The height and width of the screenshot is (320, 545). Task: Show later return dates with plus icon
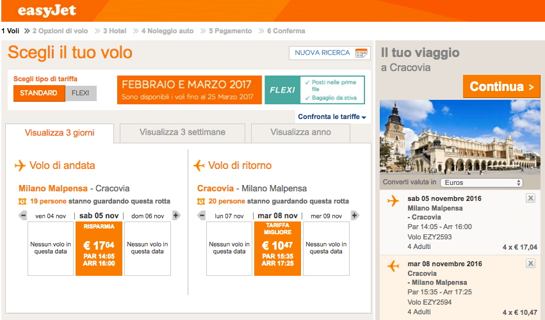pos(355,216)
